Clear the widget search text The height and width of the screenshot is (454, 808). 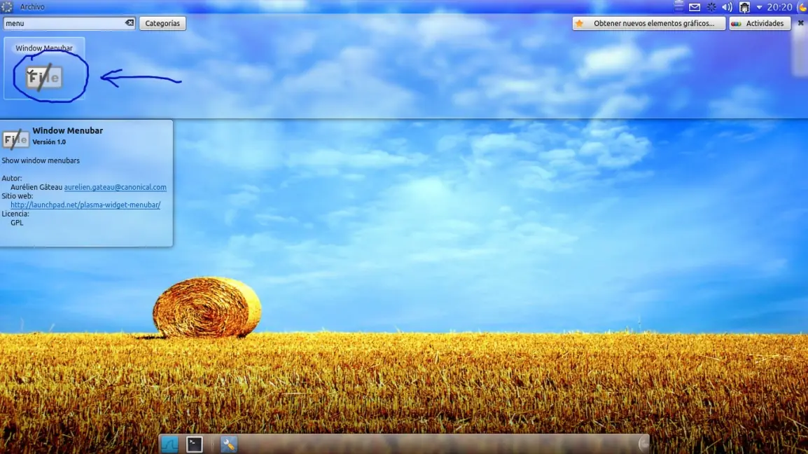pyautogui.click(x=130, y=22)
